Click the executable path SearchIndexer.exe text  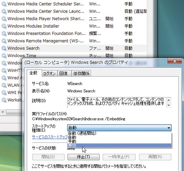79,119
